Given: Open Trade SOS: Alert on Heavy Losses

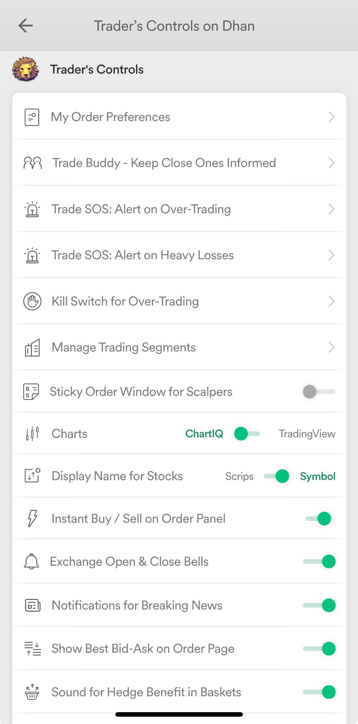Looking at the screenshot, I should 142,255.
